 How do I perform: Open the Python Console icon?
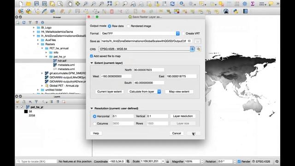[236, 11]
